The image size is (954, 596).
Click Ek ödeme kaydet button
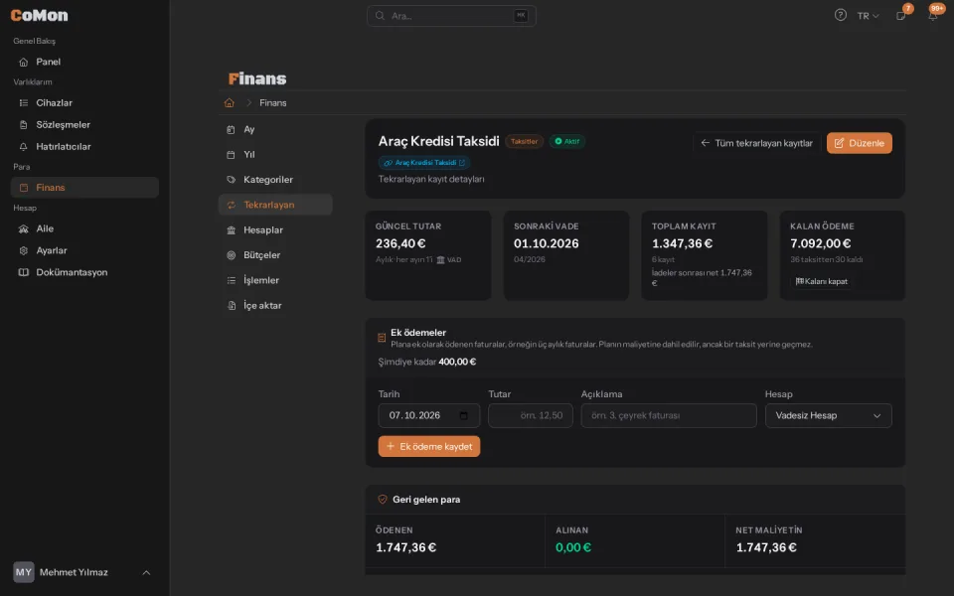tap(429, 446)
